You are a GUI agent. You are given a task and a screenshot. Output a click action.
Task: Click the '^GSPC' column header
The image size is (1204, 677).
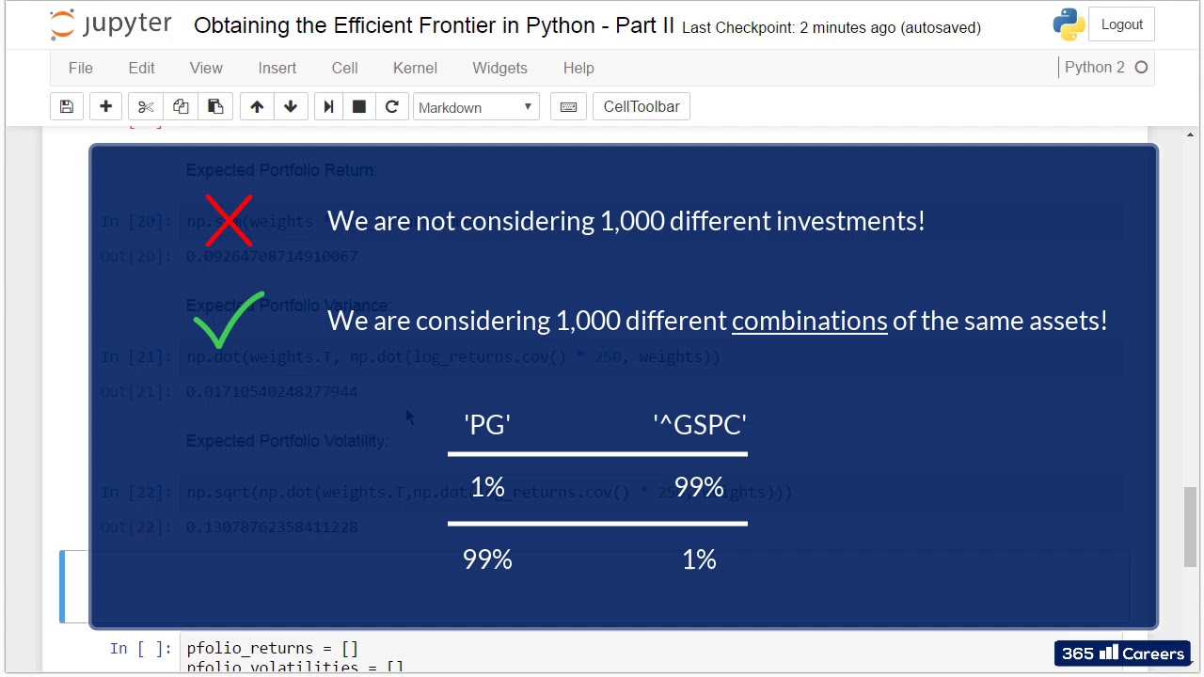700,425
